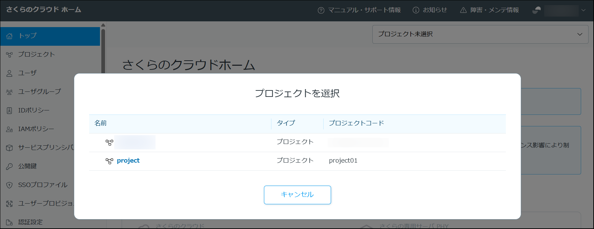Image resolution: width=594 pixels, height=229 pixels.
Task: Open IAMポリシー in the sidebar
Action: coord(36,129)
